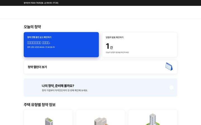The height and width of the screenshot is (125, 201).
Task: Click the 1건 count in the winner announcement card
Action: 109,46
